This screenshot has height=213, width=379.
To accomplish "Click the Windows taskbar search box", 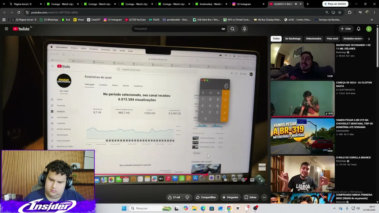I will click(150, 208).
